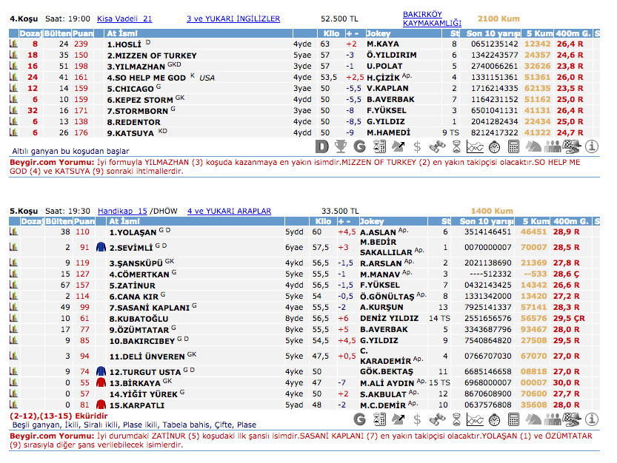Viewport: 617px width, 463px height.
Task: Click the dollar sign icon under race 5
Action: (418, 419)
